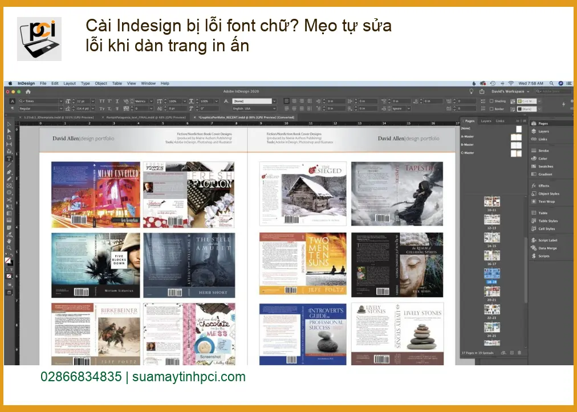Select the Direct Selection tool

[9, 130]
